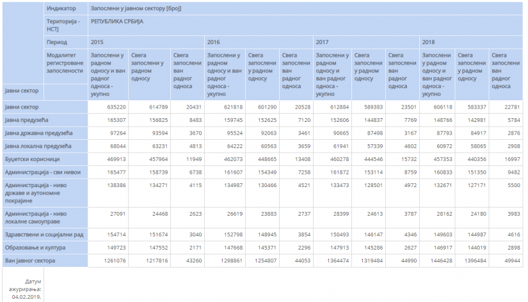Click the Територија - НСТЈ header label
The image size is (528, 302).
tap(63, 25)
